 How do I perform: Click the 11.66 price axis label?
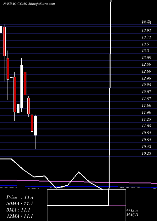(x=146, y=105)
